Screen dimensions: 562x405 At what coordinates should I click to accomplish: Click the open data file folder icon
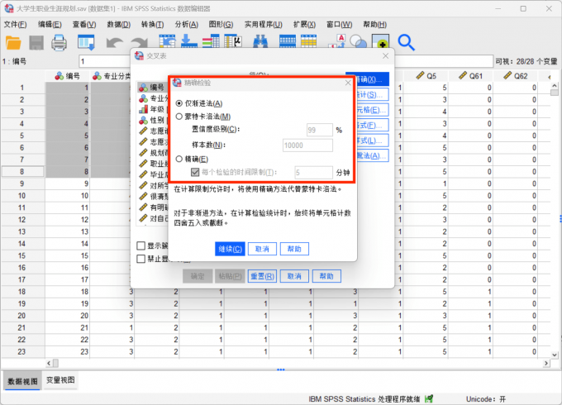click(13, 42)
